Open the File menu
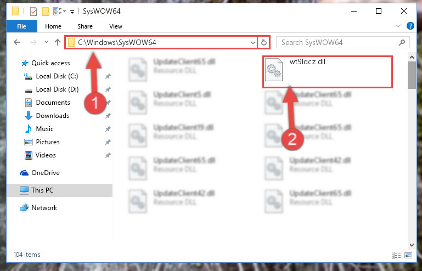 point(21,26)
